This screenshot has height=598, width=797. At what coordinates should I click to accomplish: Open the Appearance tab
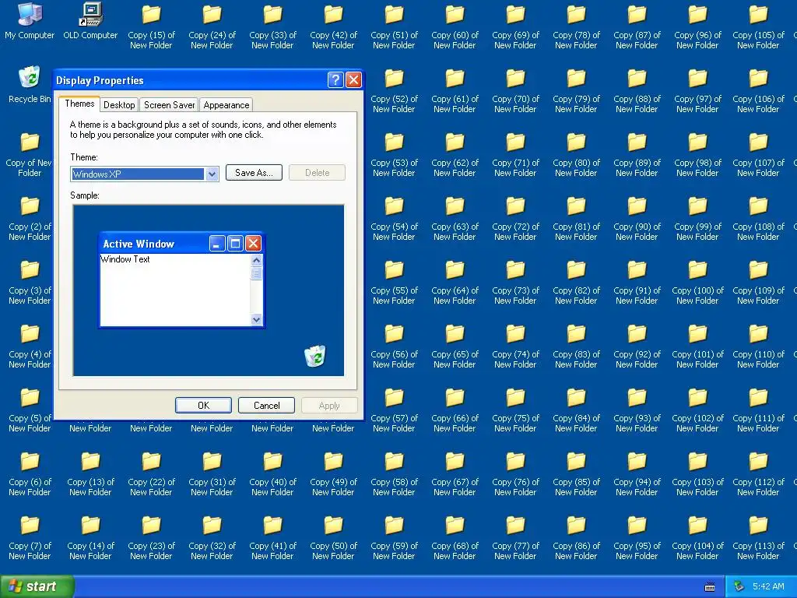226,105
